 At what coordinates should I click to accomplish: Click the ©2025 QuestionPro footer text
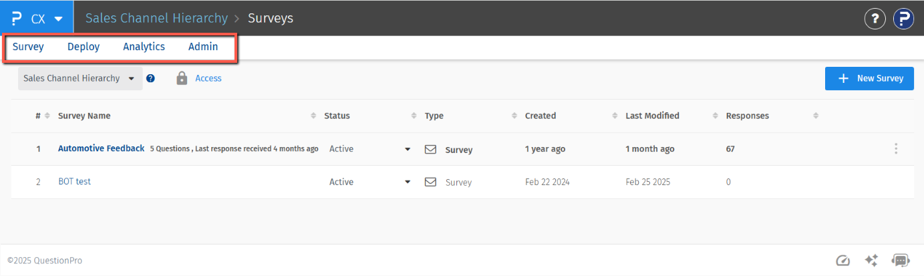click(45, 261)
